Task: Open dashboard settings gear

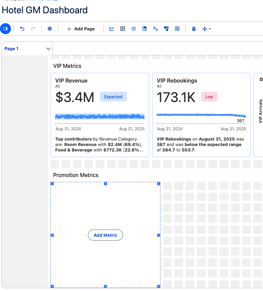Action: tap(50, 29)
